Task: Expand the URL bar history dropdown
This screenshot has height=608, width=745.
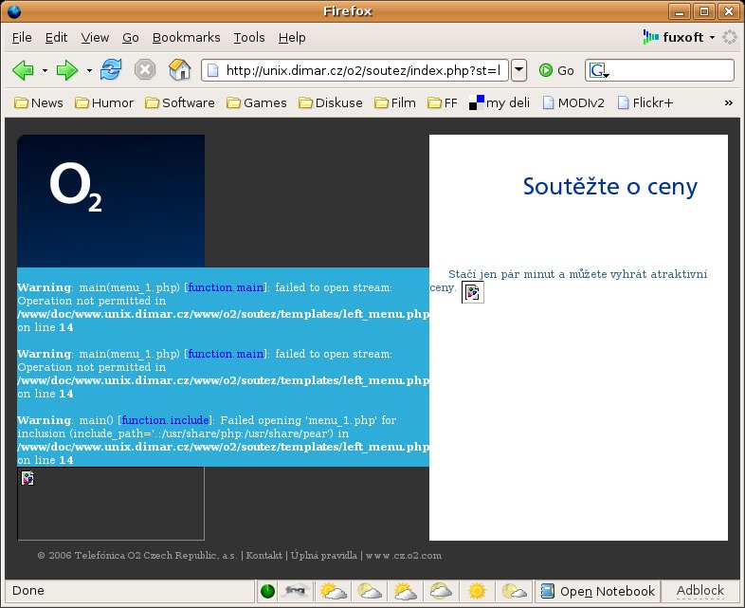Action: pyautogui.click(x=518, y=70)
